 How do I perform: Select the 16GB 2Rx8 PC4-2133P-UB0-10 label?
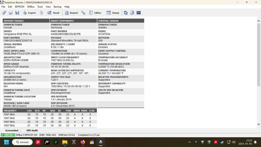tap(22, 54)
